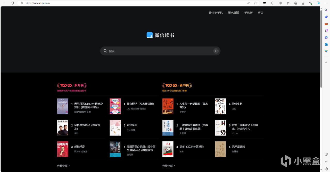330x172 pixels.
Task: Click the browser back arrow
Action: [x=5, y=3]
